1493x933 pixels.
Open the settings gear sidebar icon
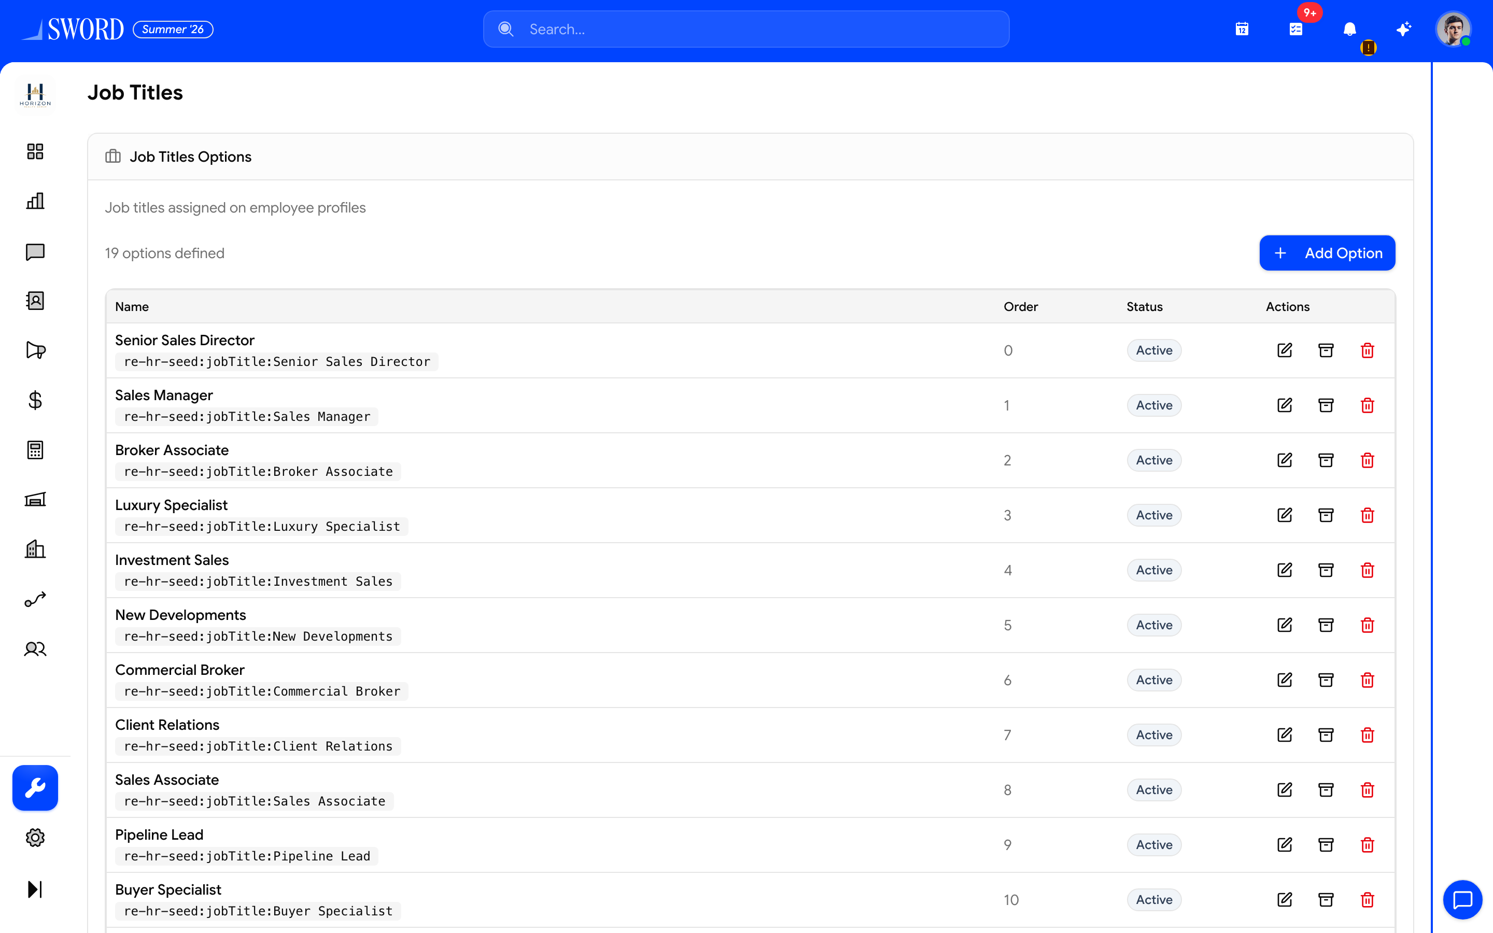35,838
